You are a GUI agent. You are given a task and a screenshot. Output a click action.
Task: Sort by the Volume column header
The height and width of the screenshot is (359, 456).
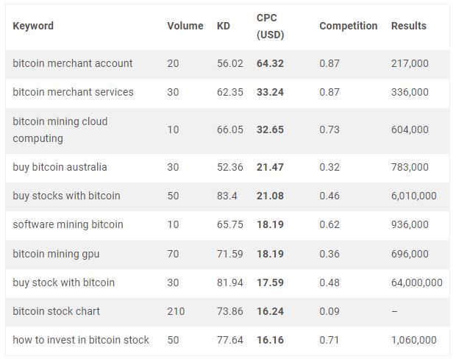185,26
